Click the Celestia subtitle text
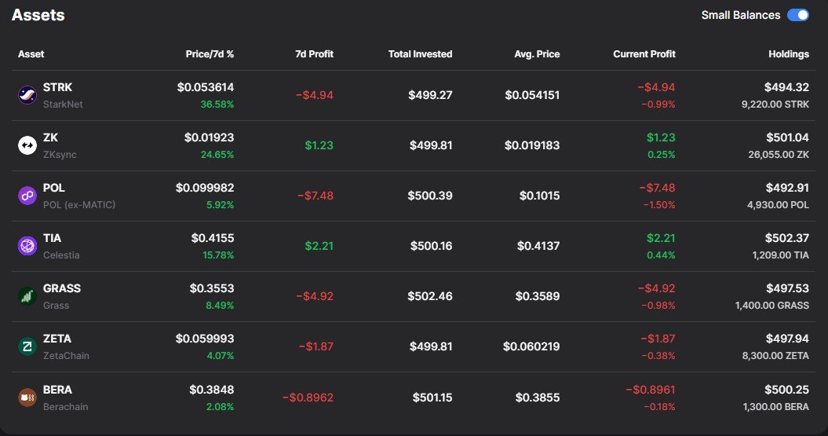Viewport: 828px width, 436px height. point(61,255)
